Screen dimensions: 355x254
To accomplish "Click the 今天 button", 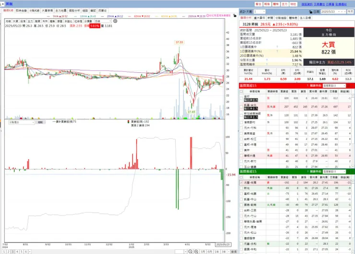I will point(351,12).
